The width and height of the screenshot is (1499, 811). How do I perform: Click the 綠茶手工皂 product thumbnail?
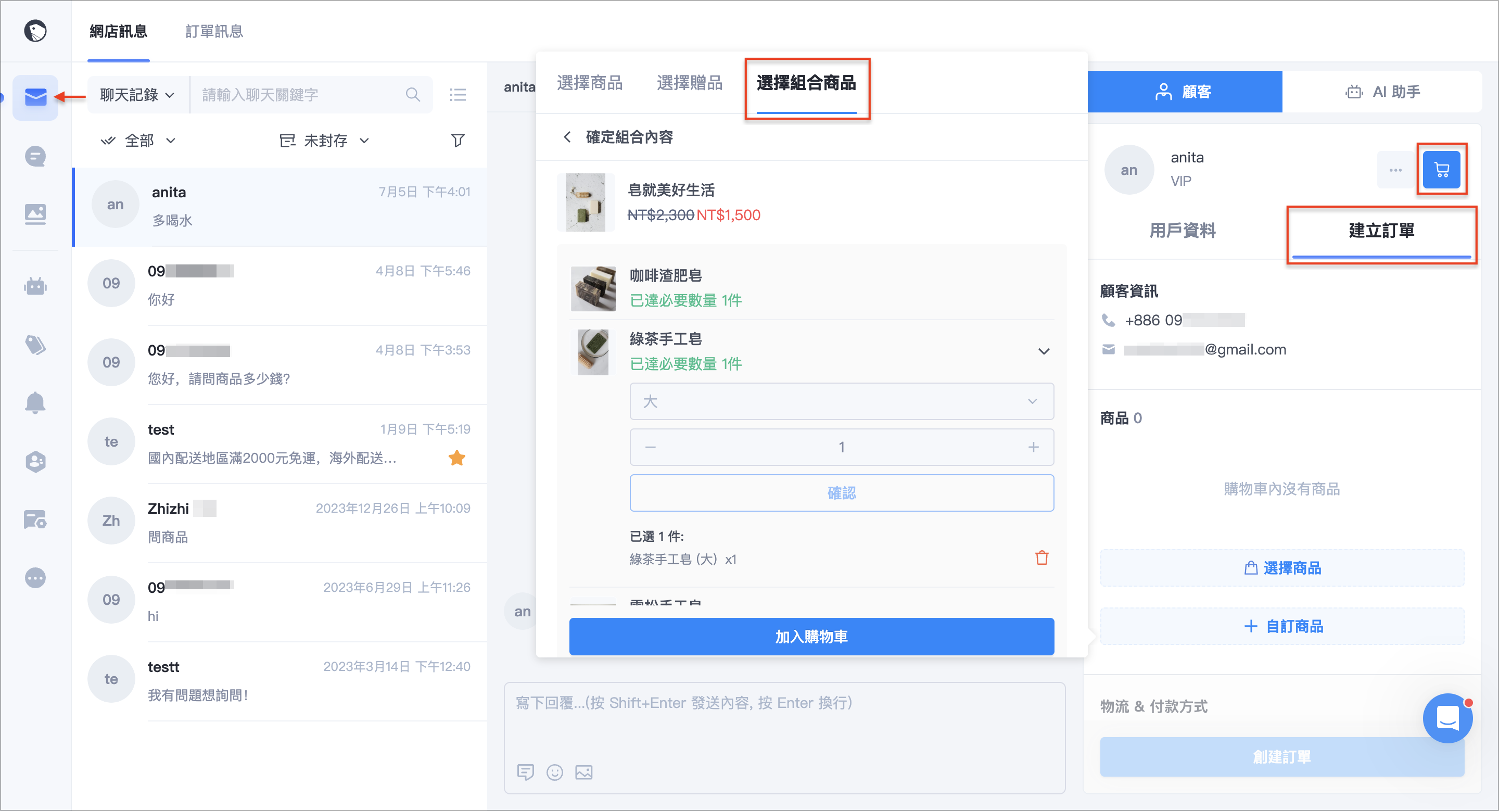(593, 352)
